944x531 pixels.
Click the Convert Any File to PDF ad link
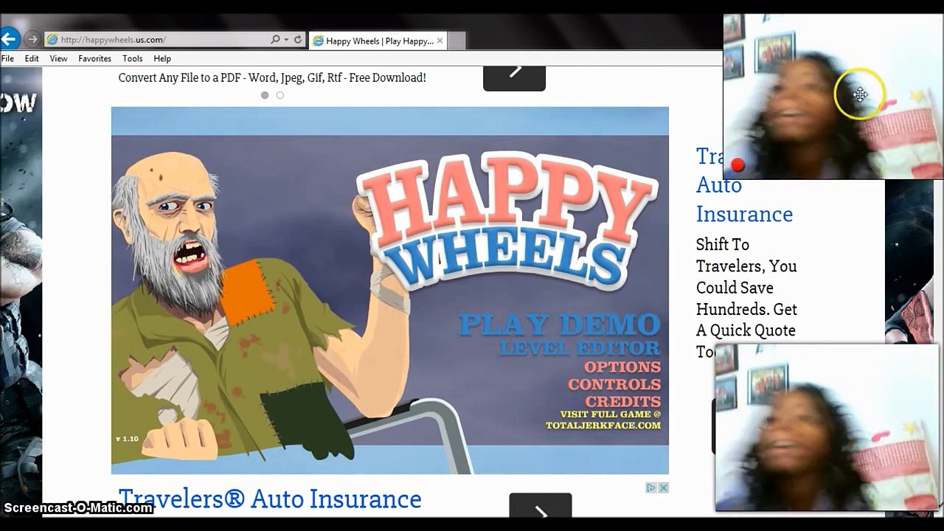point(272,77)
